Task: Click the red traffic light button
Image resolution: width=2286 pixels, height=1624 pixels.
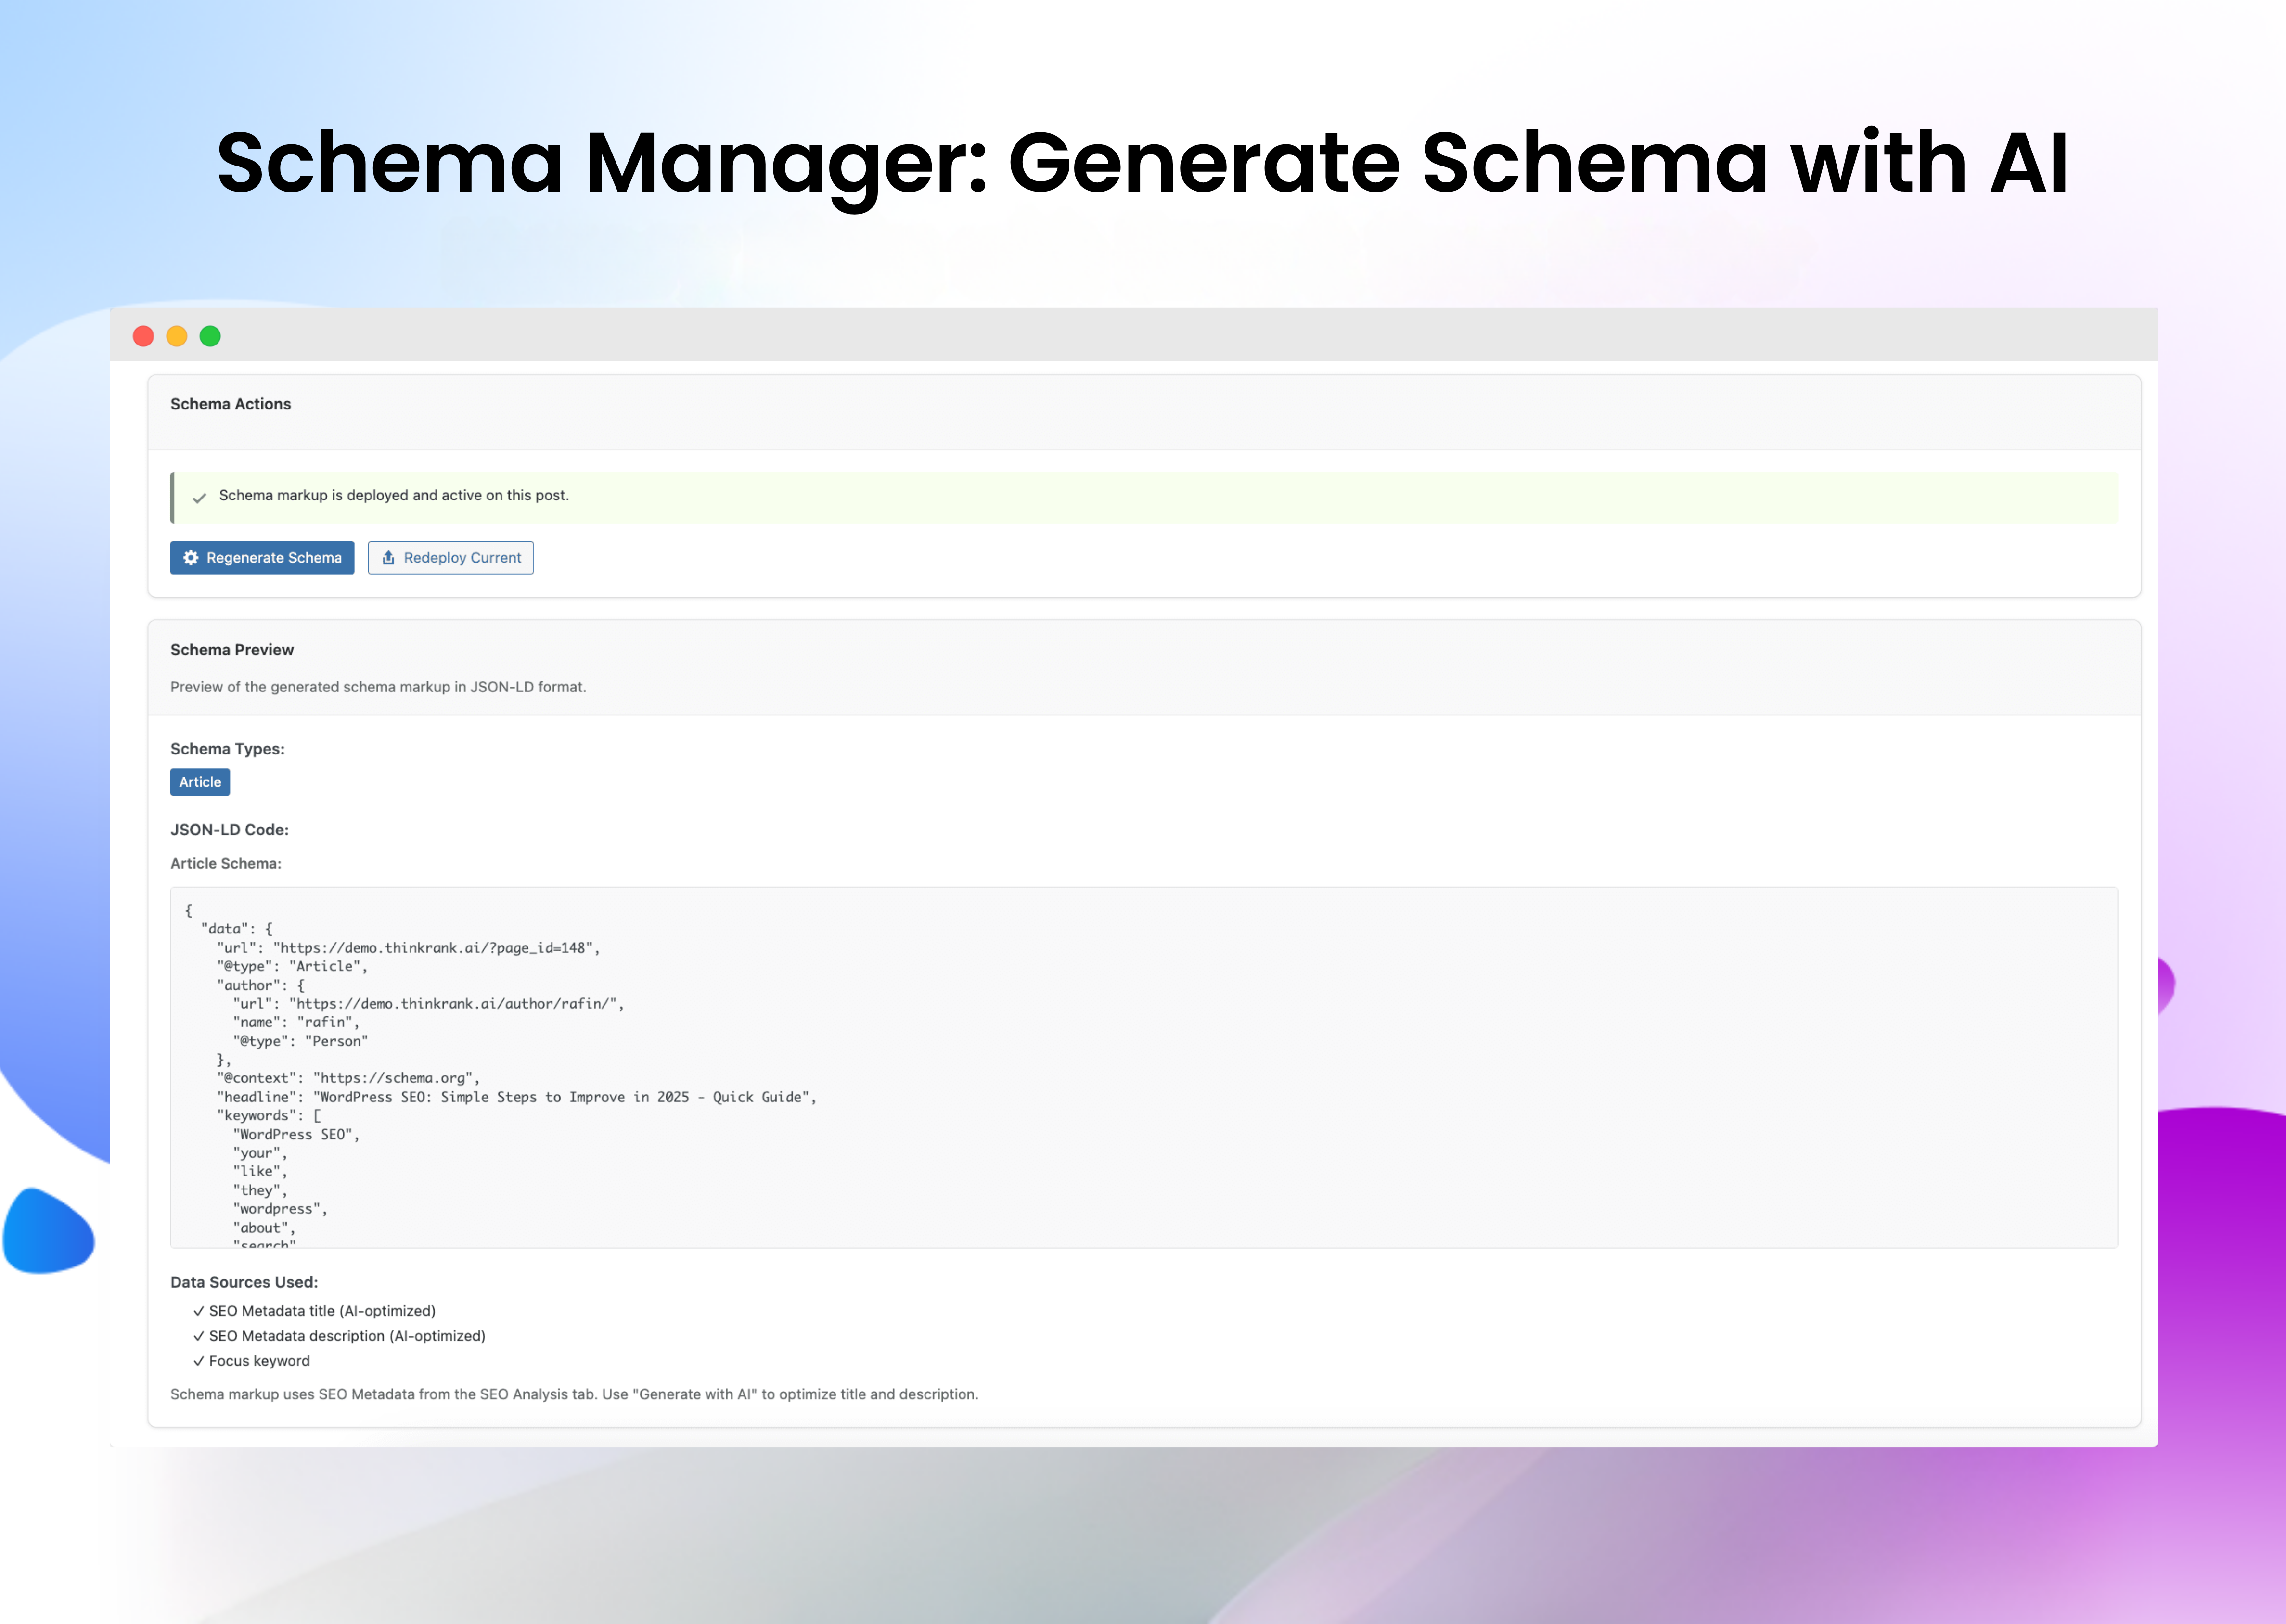Action: click(x=144, y=337)
